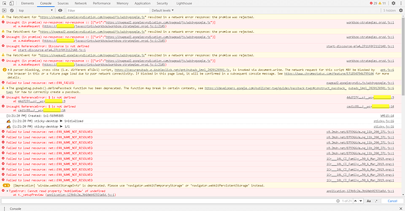The image size is (405, 211).
Task: Click the orange '5' grouped message badge on the Deprecation row
Action: (x=6, y=185)
